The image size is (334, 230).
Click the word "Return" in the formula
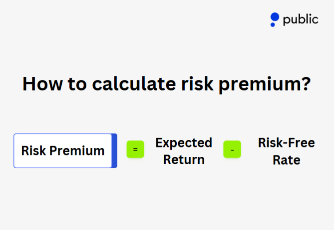(x=183, y=159)
